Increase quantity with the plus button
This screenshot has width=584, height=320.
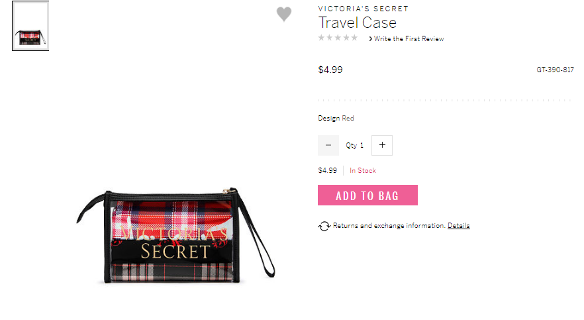382,145
